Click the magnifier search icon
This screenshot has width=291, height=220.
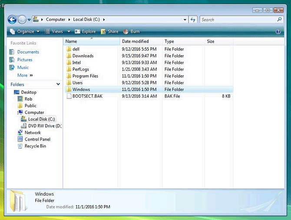(280, 19)
